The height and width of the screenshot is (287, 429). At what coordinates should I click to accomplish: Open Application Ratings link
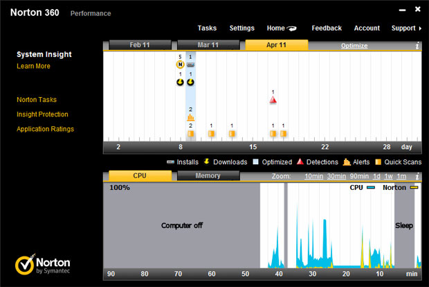click(x=45, y=129)
